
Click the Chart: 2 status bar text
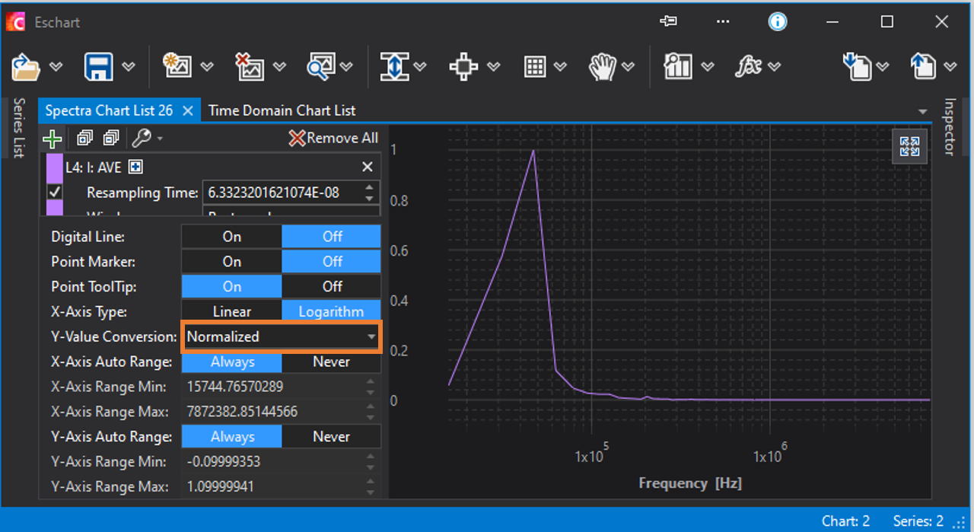(x=845, y=521)
